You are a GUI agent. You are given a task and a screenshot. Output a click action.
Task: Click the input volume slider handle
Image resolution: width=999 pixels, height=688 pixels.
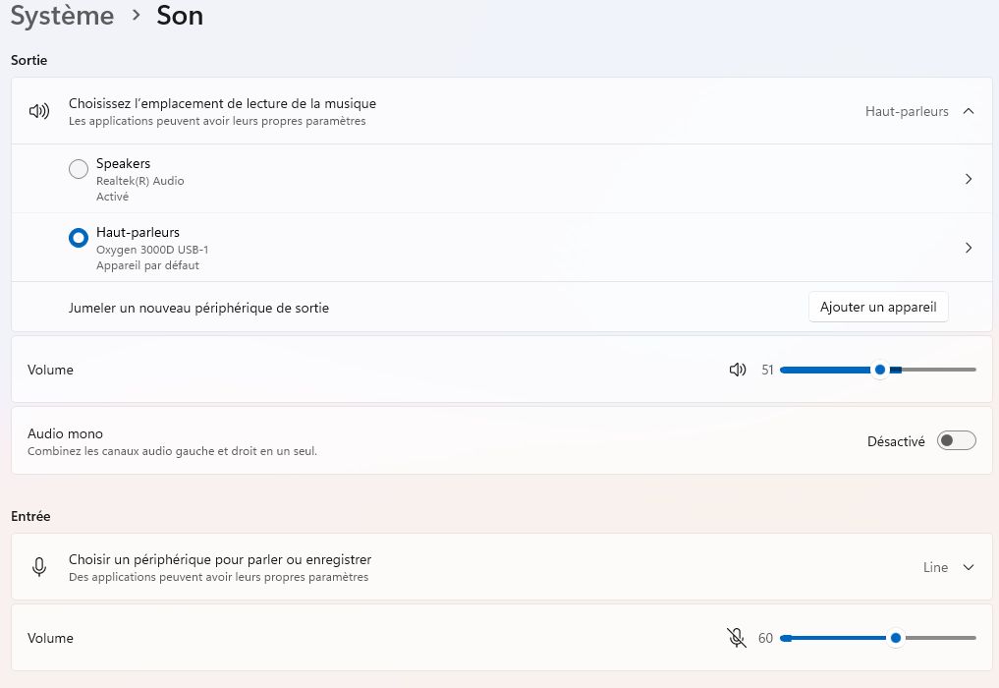click(896, 638)
